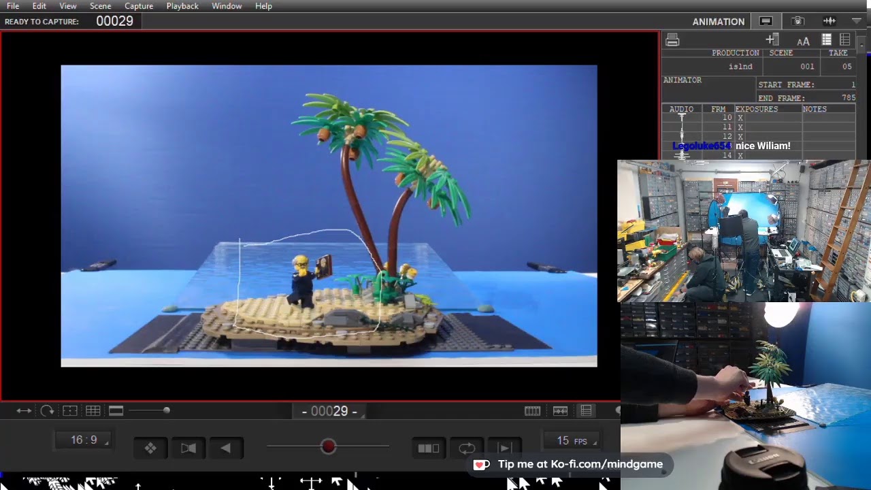
Task: Click the live view island image
Action: point(329,216)
